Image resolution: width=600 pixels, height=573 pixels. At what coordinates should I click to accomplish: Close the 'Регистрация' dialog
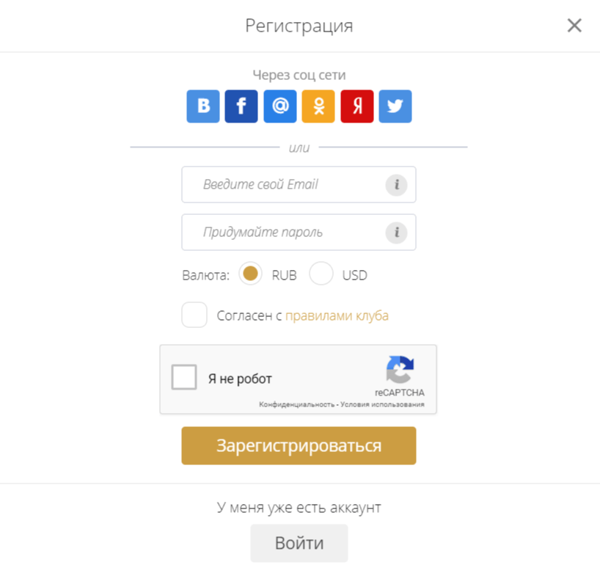pos(574,26)
